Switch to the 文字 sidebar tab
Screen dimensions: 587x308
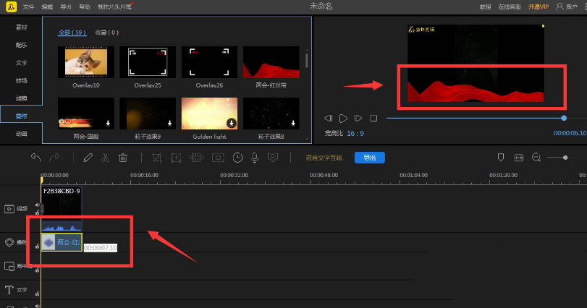pyautogui.click(x=21, y=63)
